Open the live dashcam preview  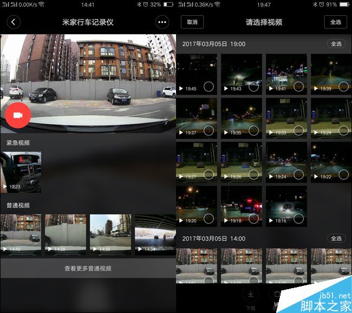(x=88, y=83)
